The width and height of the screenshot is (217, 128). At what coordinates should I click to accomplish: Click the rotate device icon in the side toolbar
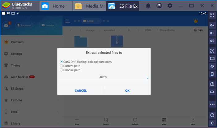click(x=212, y=74)
